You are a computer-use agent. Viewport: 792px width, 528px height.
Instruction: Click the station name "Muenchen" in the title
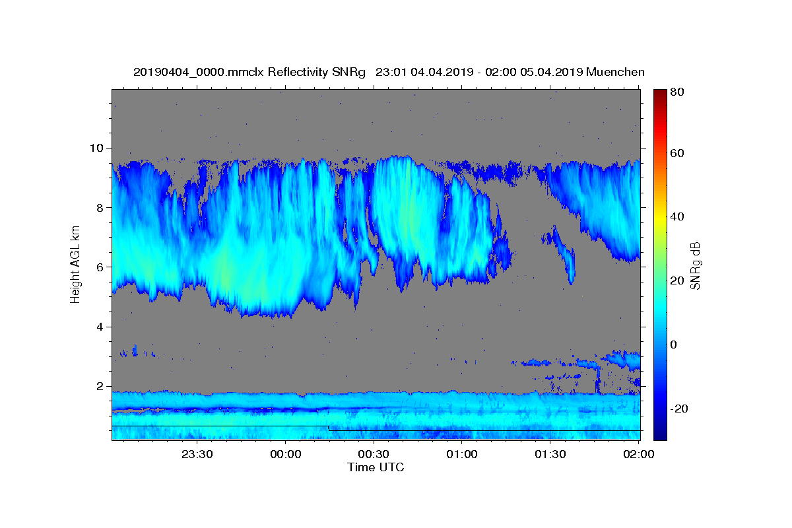[615, 73]
